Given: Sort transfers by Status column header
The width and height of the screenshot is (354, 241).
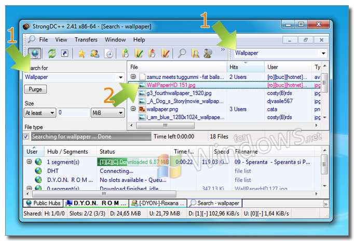Looking at the screenshot, I should click(x=133, y=152).
